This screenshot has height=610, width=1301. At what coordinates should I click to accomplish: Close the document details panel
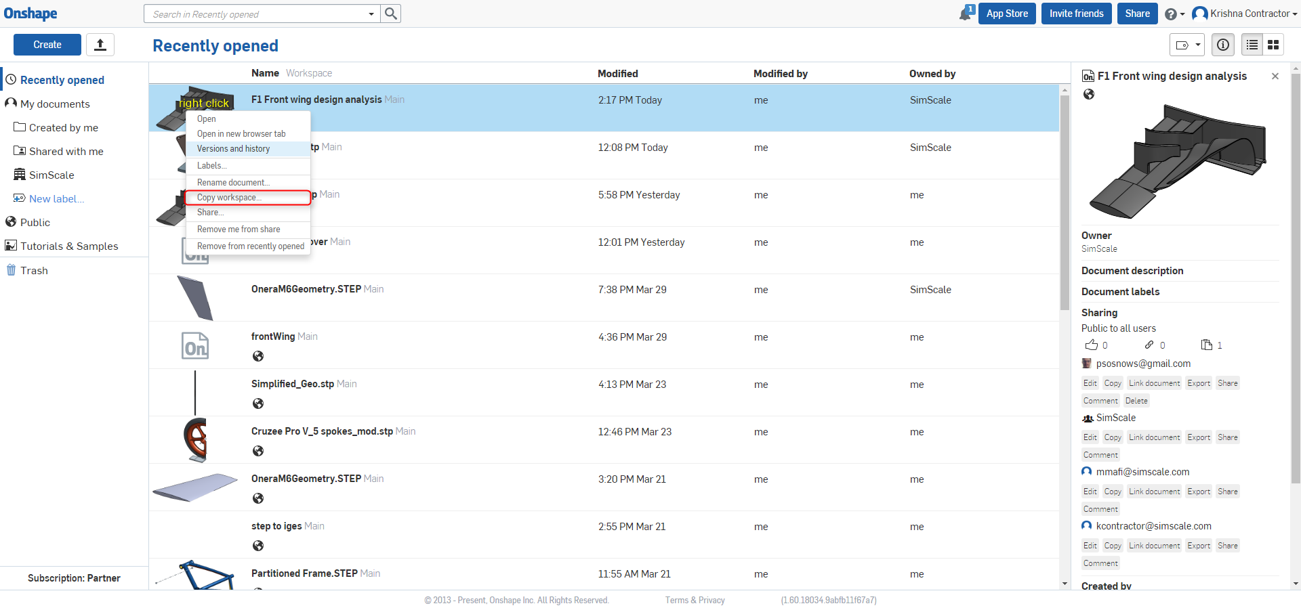point(1275,76)
